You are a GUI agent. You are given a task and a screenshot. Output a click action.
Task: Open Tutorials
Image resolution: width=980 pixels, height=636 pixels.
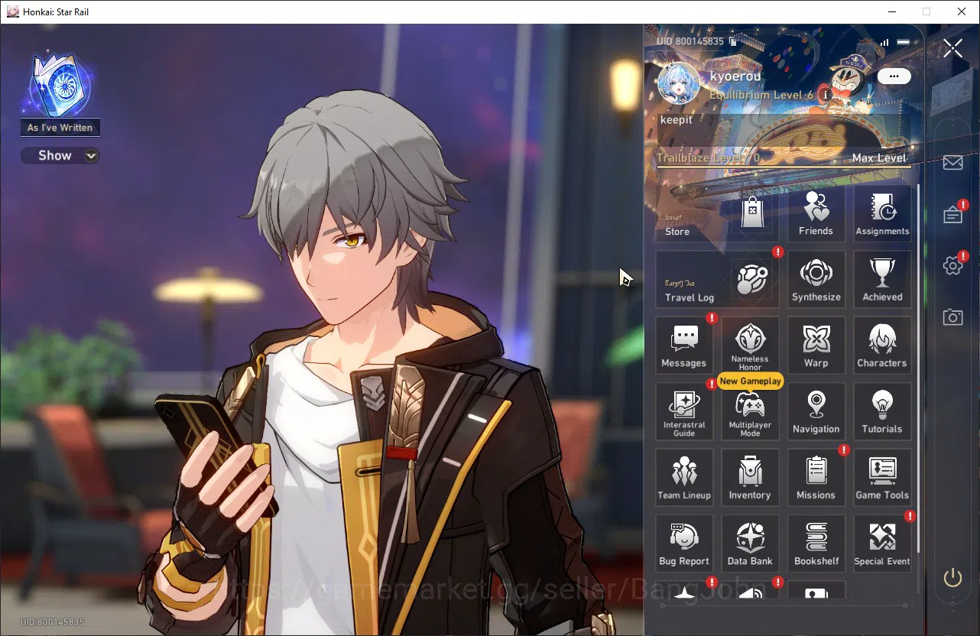pos(882,412)
